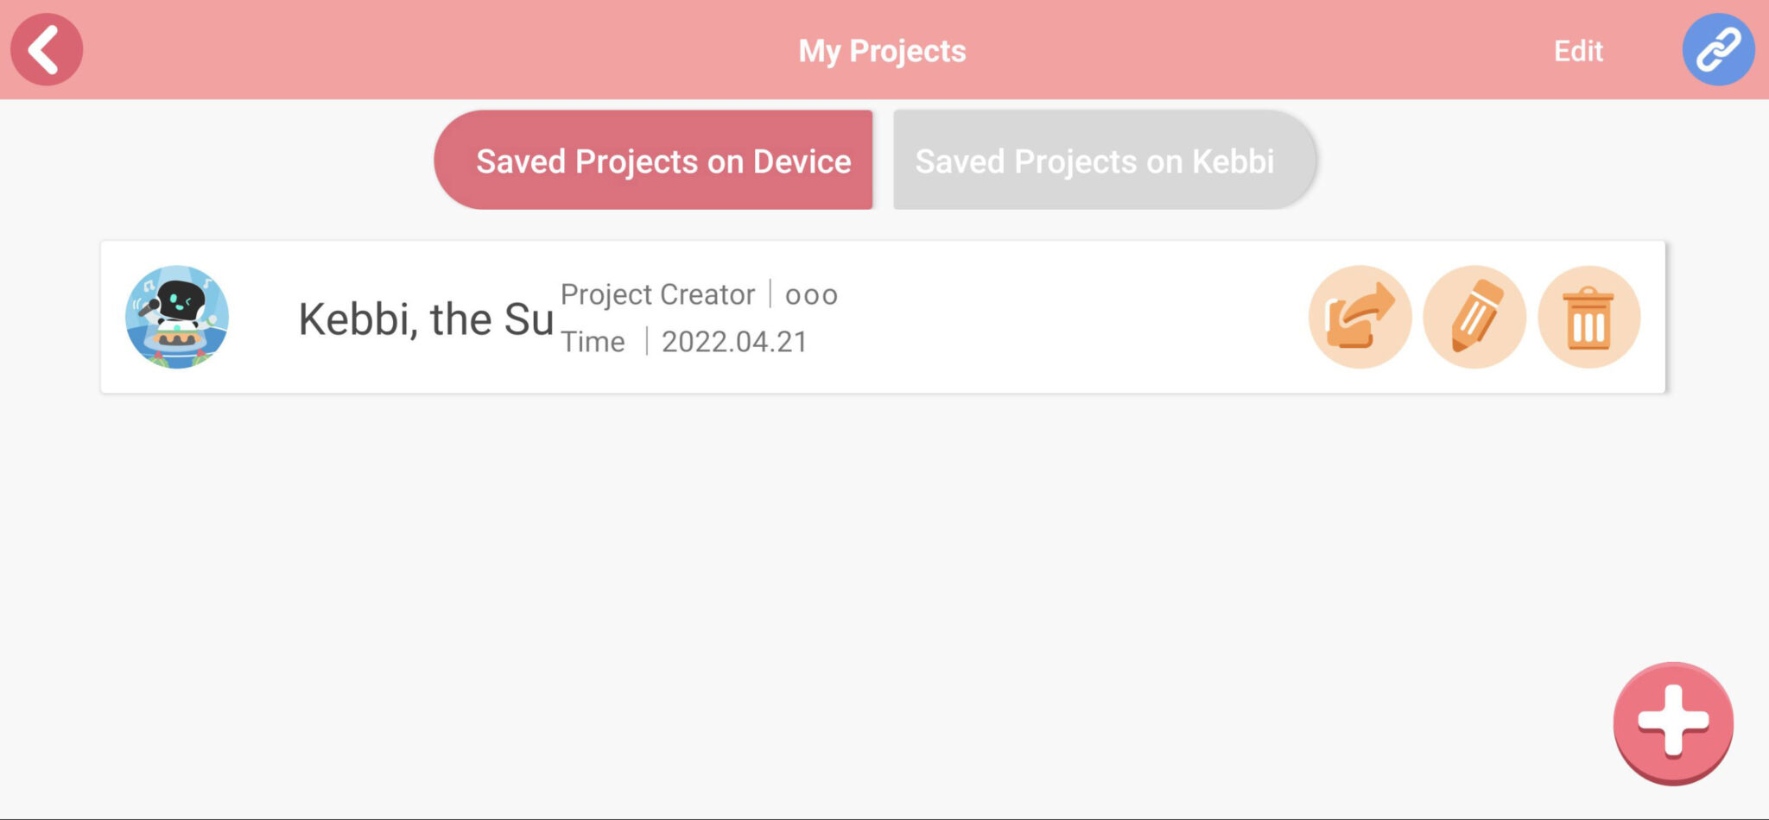Screen dimensions: 1769x820
Task: Open the blue link icon in the top bar
Action: (x=1717, y=49)
